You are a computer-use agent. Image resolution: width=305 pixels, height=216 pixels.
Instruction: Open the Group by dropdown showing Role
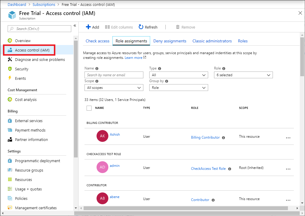pos(179,87)
